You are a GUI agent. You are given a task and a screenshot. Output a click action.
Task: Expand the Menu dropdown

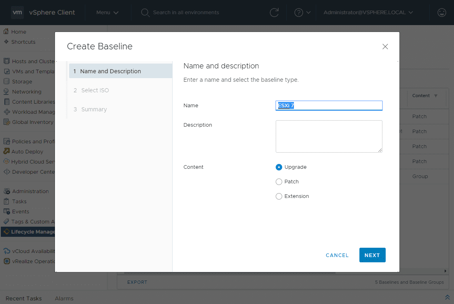coord(107,13)
